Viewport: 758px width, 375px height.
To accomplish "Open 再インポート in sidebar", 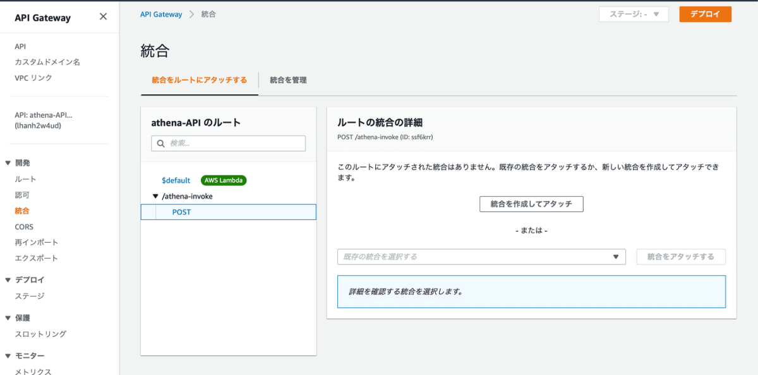I will coord(37,242).
